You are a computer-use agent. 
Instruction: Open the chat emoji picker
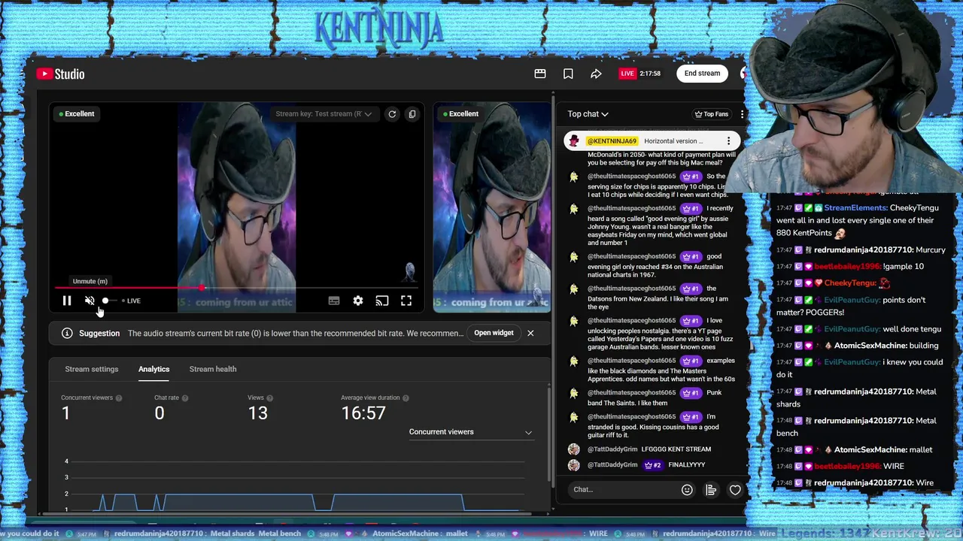[x=687, y=490]
